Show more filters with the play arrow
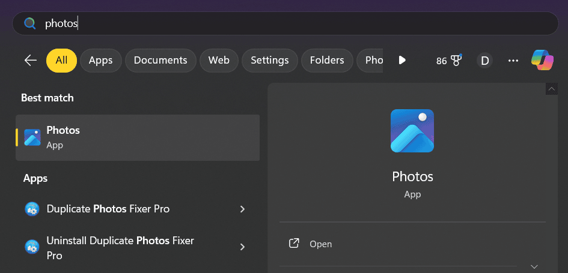Screen dimensions: 568x273 [402, 61]
